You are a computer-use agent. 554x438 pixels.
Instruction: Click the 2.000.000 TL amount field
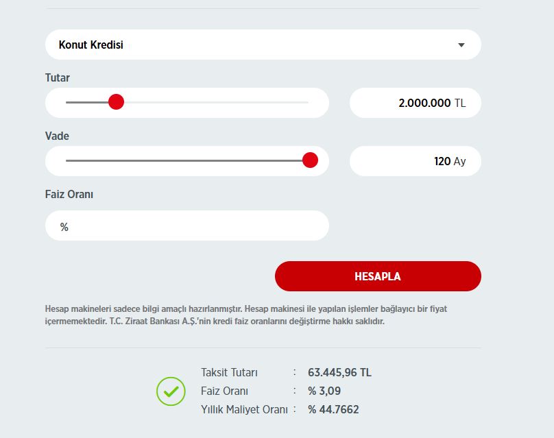coord(415,103)
